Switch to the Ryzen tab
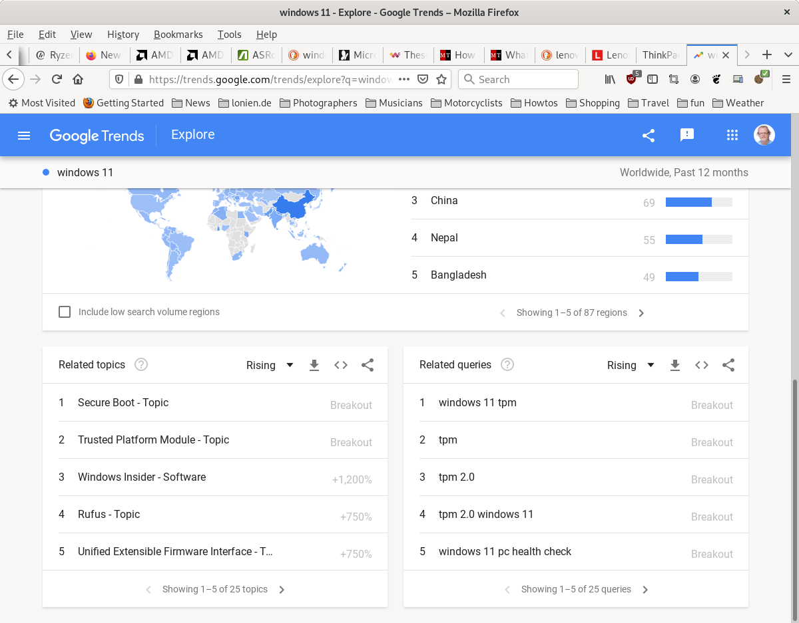Image resolution: width=799 pixels, height=623 pixels. (54, 55)
